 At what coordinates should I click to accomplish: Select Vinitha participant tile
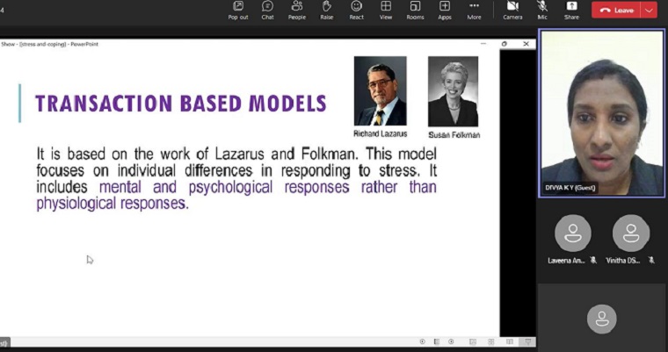click(x=630, y=239)
